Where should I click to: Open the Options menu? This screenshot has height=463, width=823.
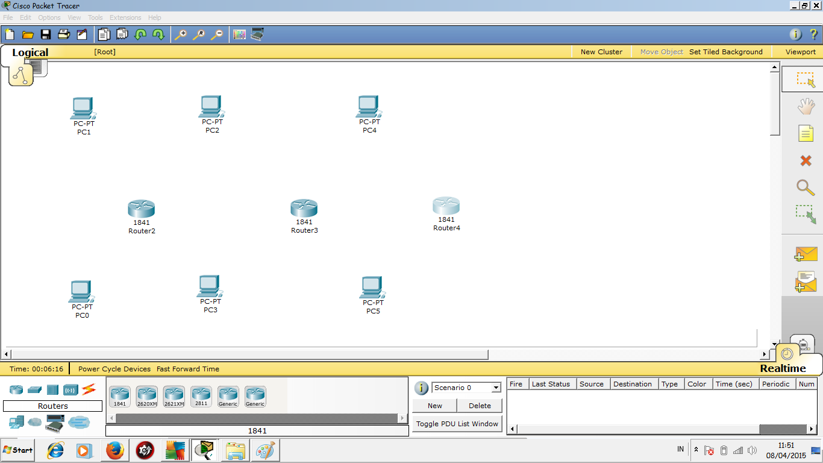pos(49,17)
